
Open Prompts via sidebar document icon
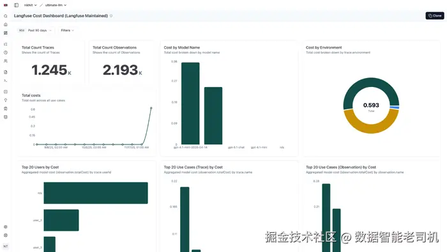click(x=5, y=72)
